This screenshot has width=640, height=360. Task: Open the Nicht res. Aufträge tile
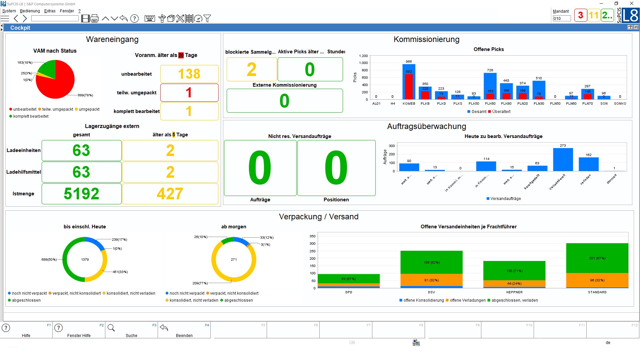click(260, 168)
